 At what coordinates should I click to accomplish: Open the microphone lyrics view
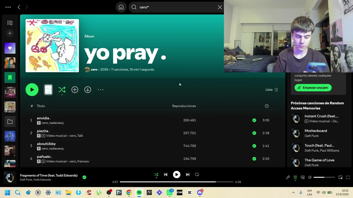click(288, 177)
